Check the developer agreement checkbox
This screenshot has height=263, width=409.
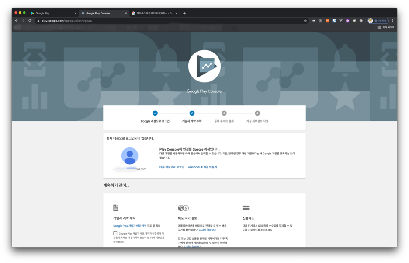pyautogui.click(x=115, y=233)
